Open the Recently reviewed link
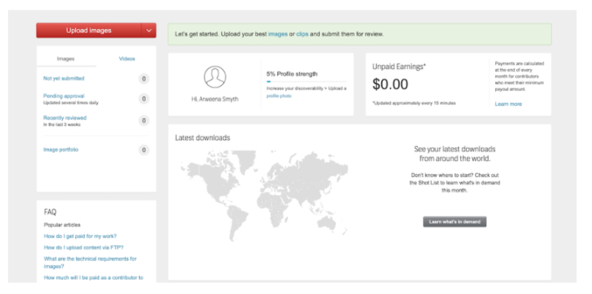The image size is (592, 294). (65, 118)
